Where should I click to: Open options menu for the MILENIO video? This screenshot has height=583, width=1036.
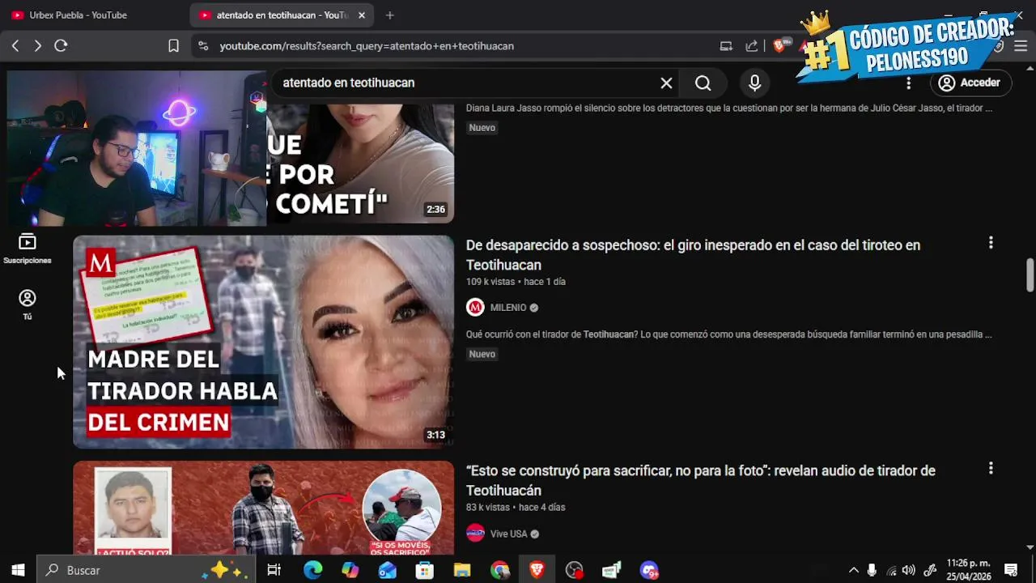(991, 243)
